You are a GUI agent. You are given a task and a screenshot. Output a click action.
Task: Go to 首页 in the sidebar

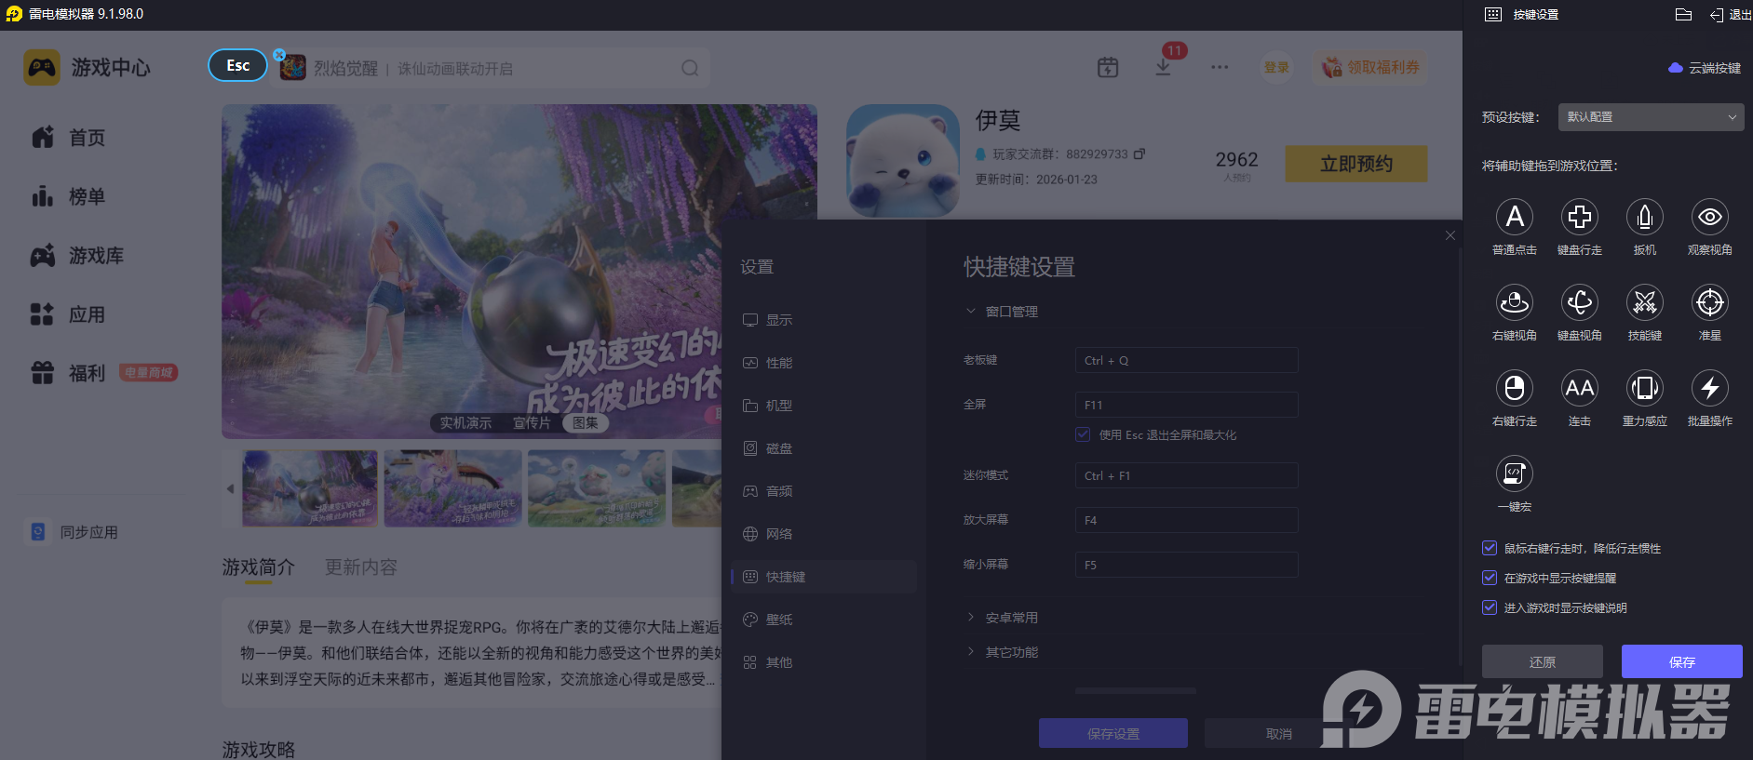tap(69, 138)
